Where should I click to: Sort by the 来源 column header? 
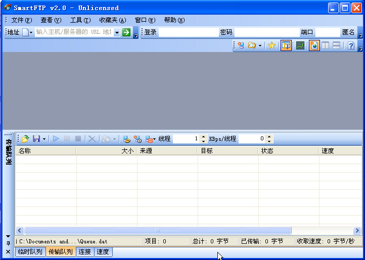click(167, 150)
